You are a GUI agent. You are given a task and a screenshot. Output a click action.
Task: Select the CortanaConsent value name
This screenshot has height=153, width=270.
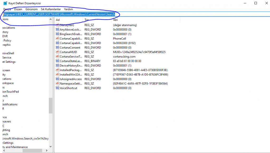click(70, 48)
